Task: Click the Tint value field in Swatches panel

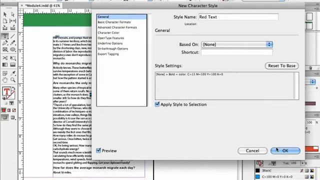Action: (295, 163)
